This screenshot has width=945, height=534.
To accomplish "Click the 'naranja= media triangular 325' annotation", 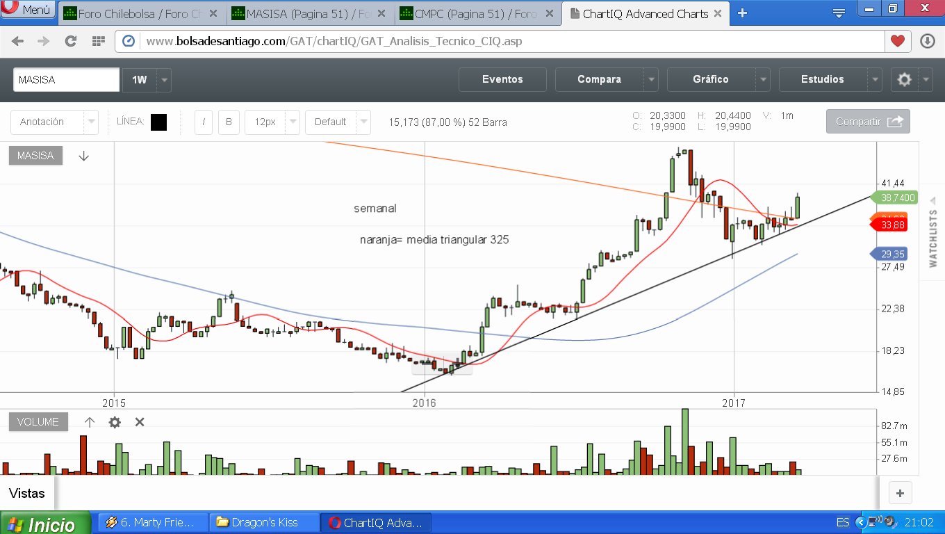I will point(434,240).
